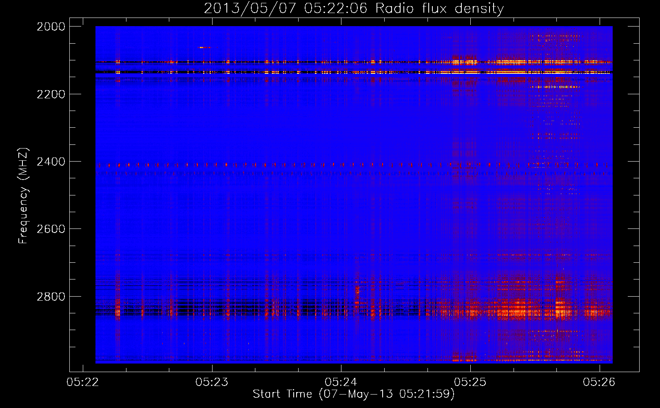Screen dimensions: 660x408
Task: Select the 2800 frequency tick label
Action: coord(51,297)
